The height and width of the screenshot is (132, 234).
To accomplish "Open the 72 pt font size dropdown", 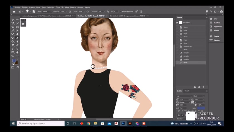I will coord(189,99).
